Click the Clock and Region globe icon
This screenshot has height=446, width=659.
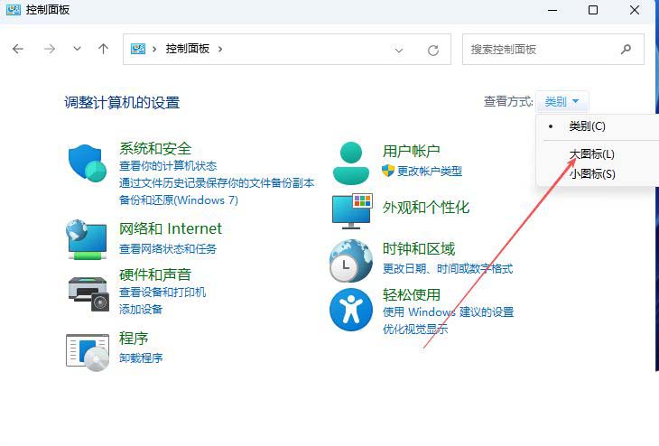(351, 261)
